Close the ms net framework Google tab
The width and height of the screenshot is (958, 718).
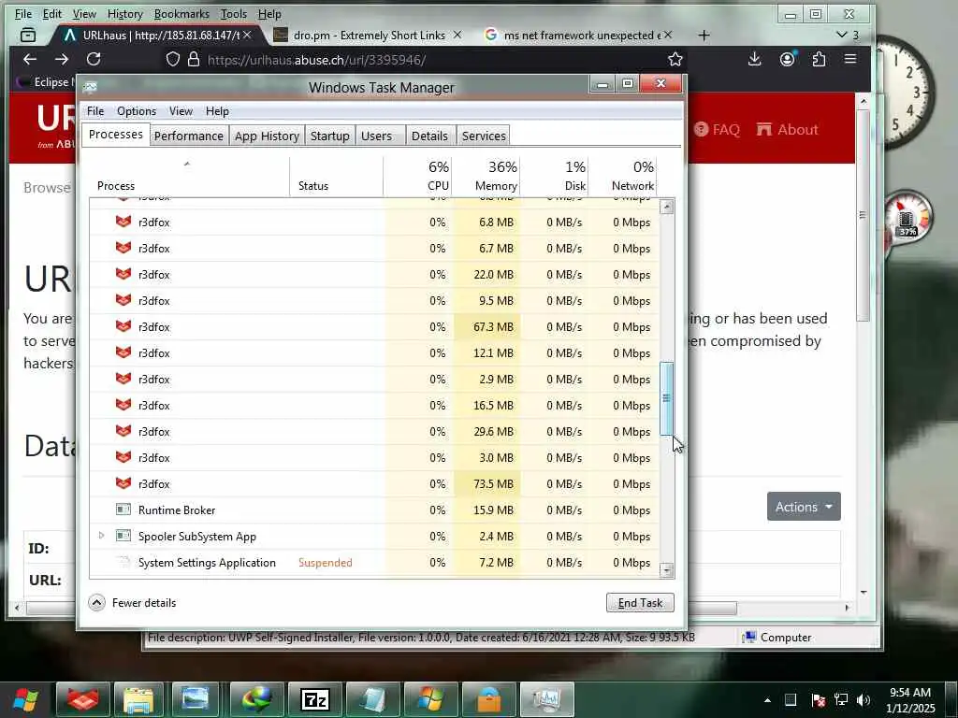point(668,36)
